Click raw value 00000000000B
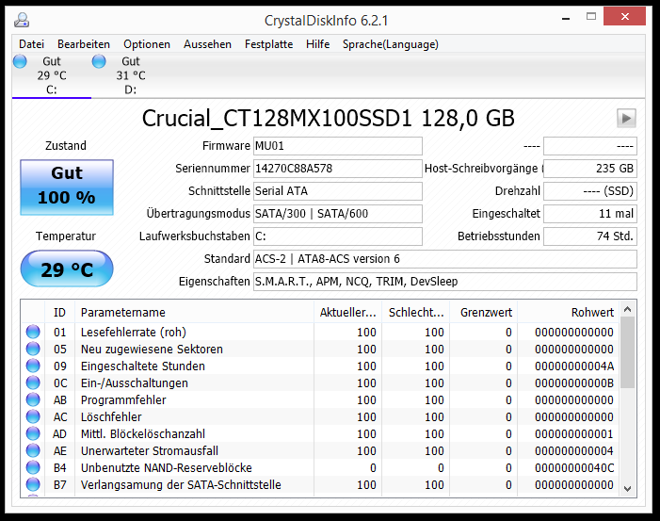The height and width of the screenshot is (521, 660). pyautogui.click(x=574, y=383)
